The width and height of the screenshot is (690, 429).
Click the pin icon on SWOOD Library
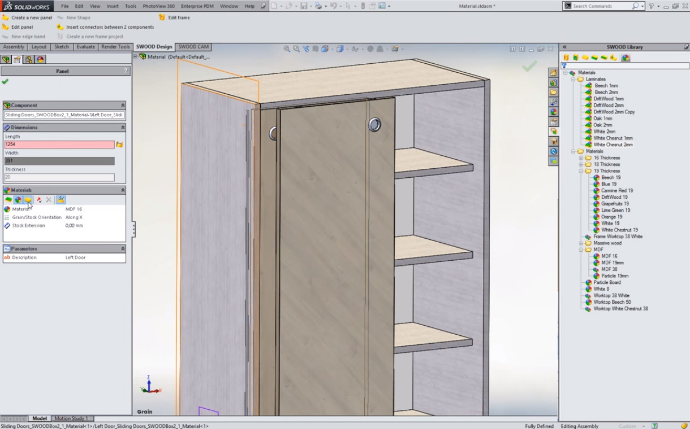pyautogui.click(x=686, y=47)
